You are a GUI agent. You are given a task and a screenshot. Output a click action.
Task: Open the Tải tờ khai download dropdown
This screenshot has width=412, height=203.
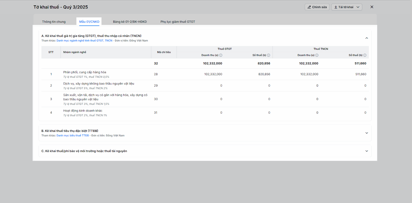[347, 7]
